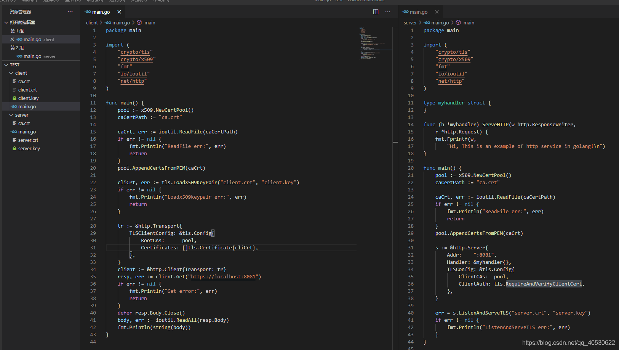This screenshot has height=350, width=619.
Task: Click 'main' breadcrumb in right editor
Action: (469, 22)
